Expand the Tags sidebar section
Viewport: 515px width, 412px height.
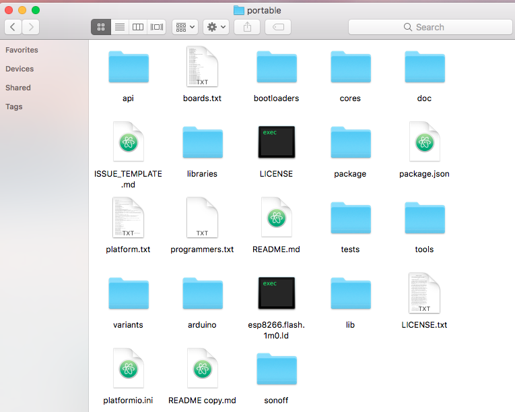click(x=14, y=107)
